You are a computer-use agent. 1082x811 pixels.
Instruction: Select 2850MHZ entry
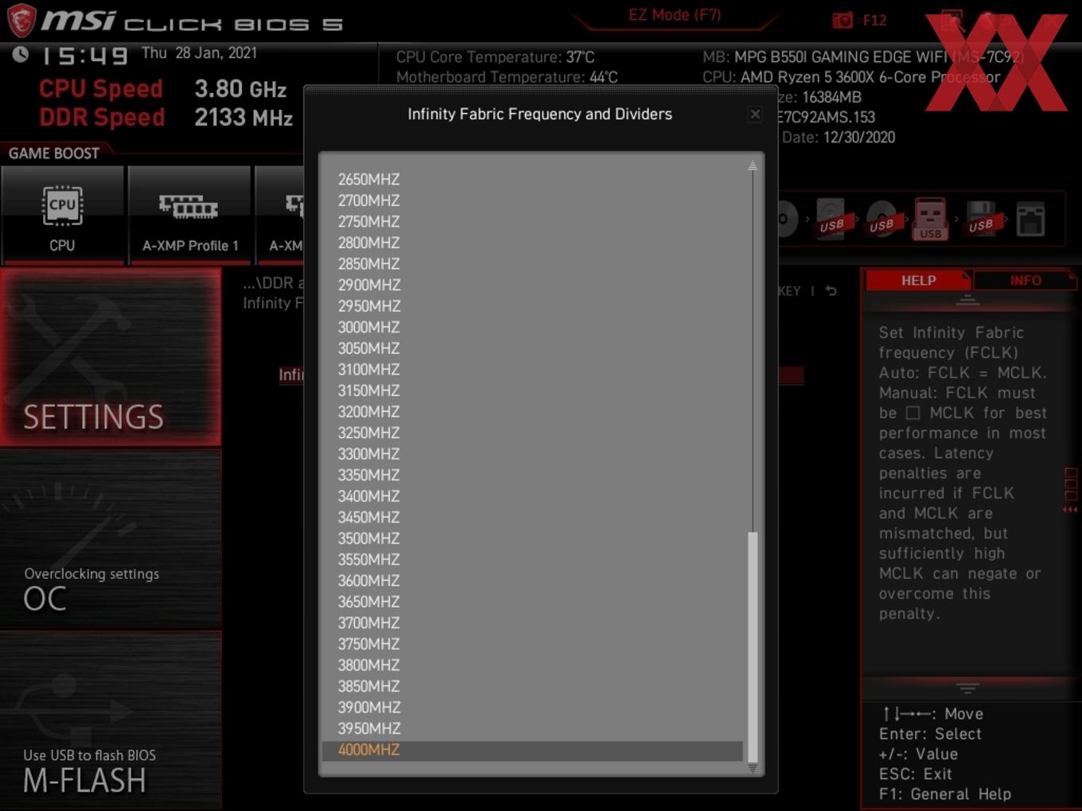pos(368,264)
